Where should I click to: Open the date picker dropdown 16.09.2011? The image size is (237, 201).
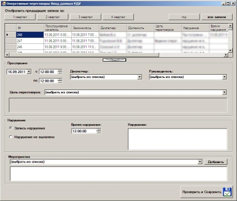coord(29,72)
